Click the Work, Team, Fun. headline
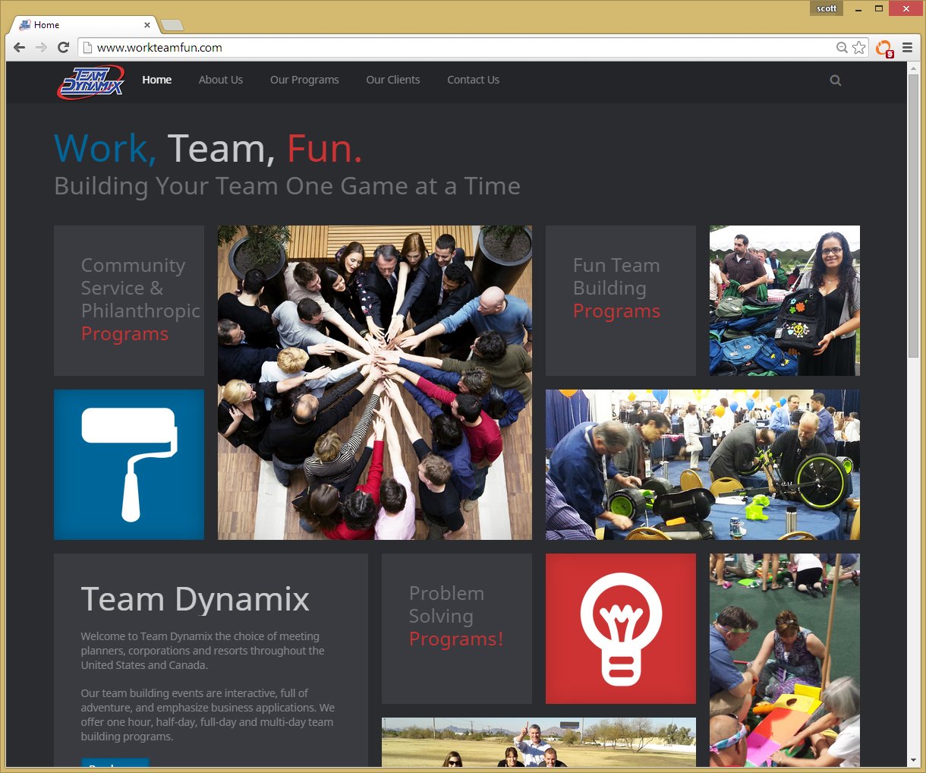 coord(208,148)
